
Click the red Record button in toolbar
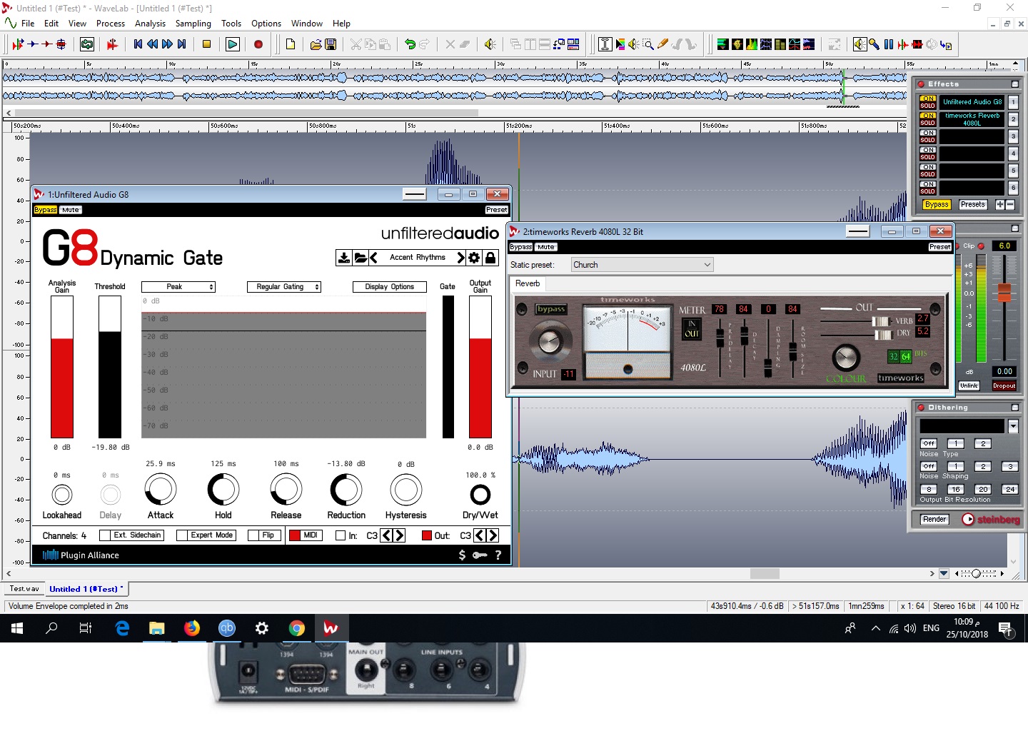tap(258, 44)
